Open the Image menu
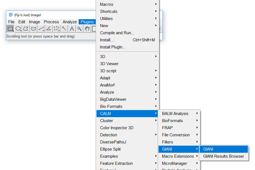 (x=34, y=22)
